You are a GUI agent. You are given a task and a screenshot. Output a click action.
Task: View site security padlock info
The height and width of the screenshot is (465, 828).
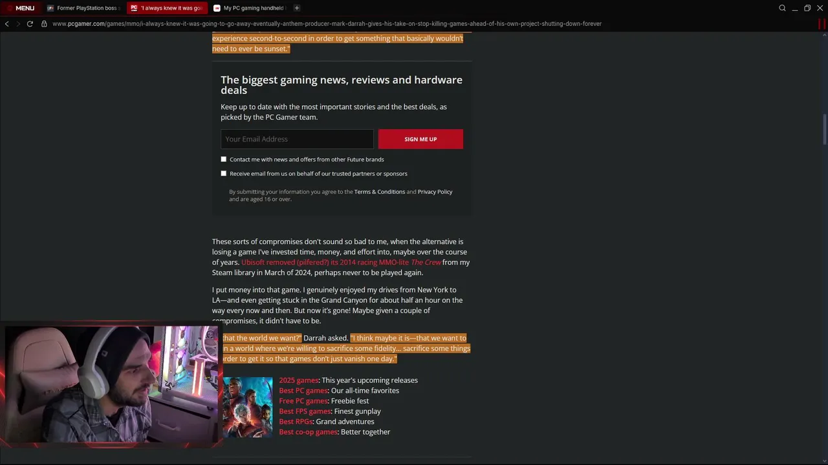(x=44, y=24)
